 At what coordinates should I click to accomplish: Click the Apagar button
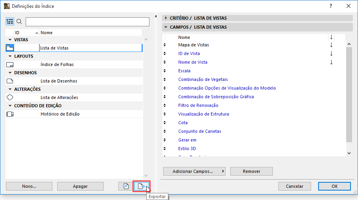click(80, 186)
